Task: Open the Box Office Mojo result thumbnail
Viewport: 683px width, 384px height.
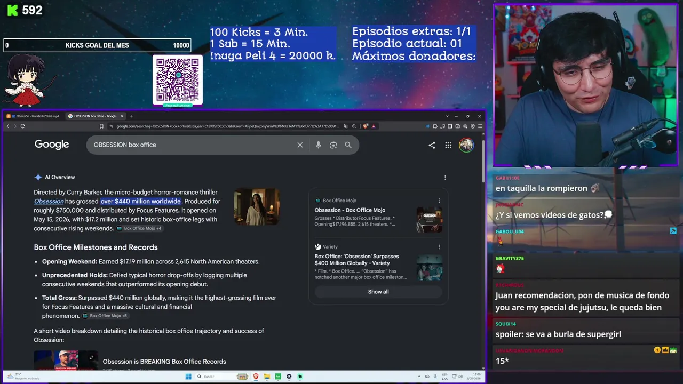Action: coord(430,220)
